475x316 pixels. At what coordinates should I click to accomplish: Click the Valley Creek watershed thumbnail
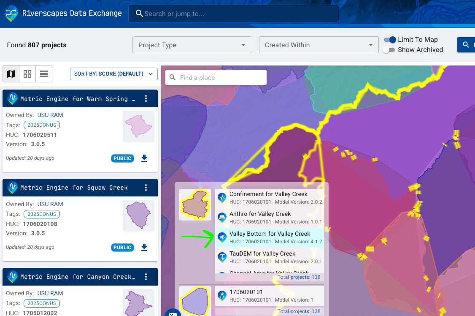point(195,205)
